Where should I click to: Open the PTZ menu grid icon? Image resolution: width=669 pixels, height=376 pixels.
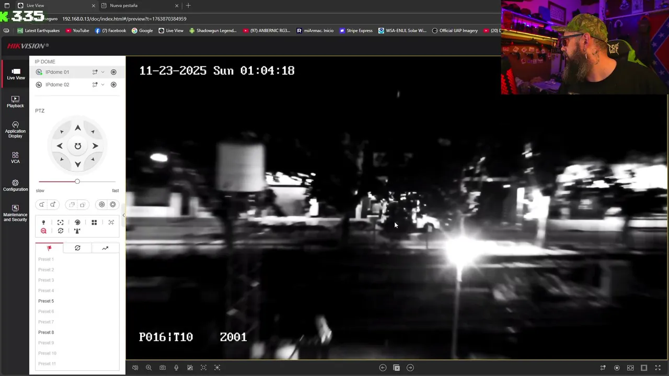pyautogui.click(x=94, y=222)
